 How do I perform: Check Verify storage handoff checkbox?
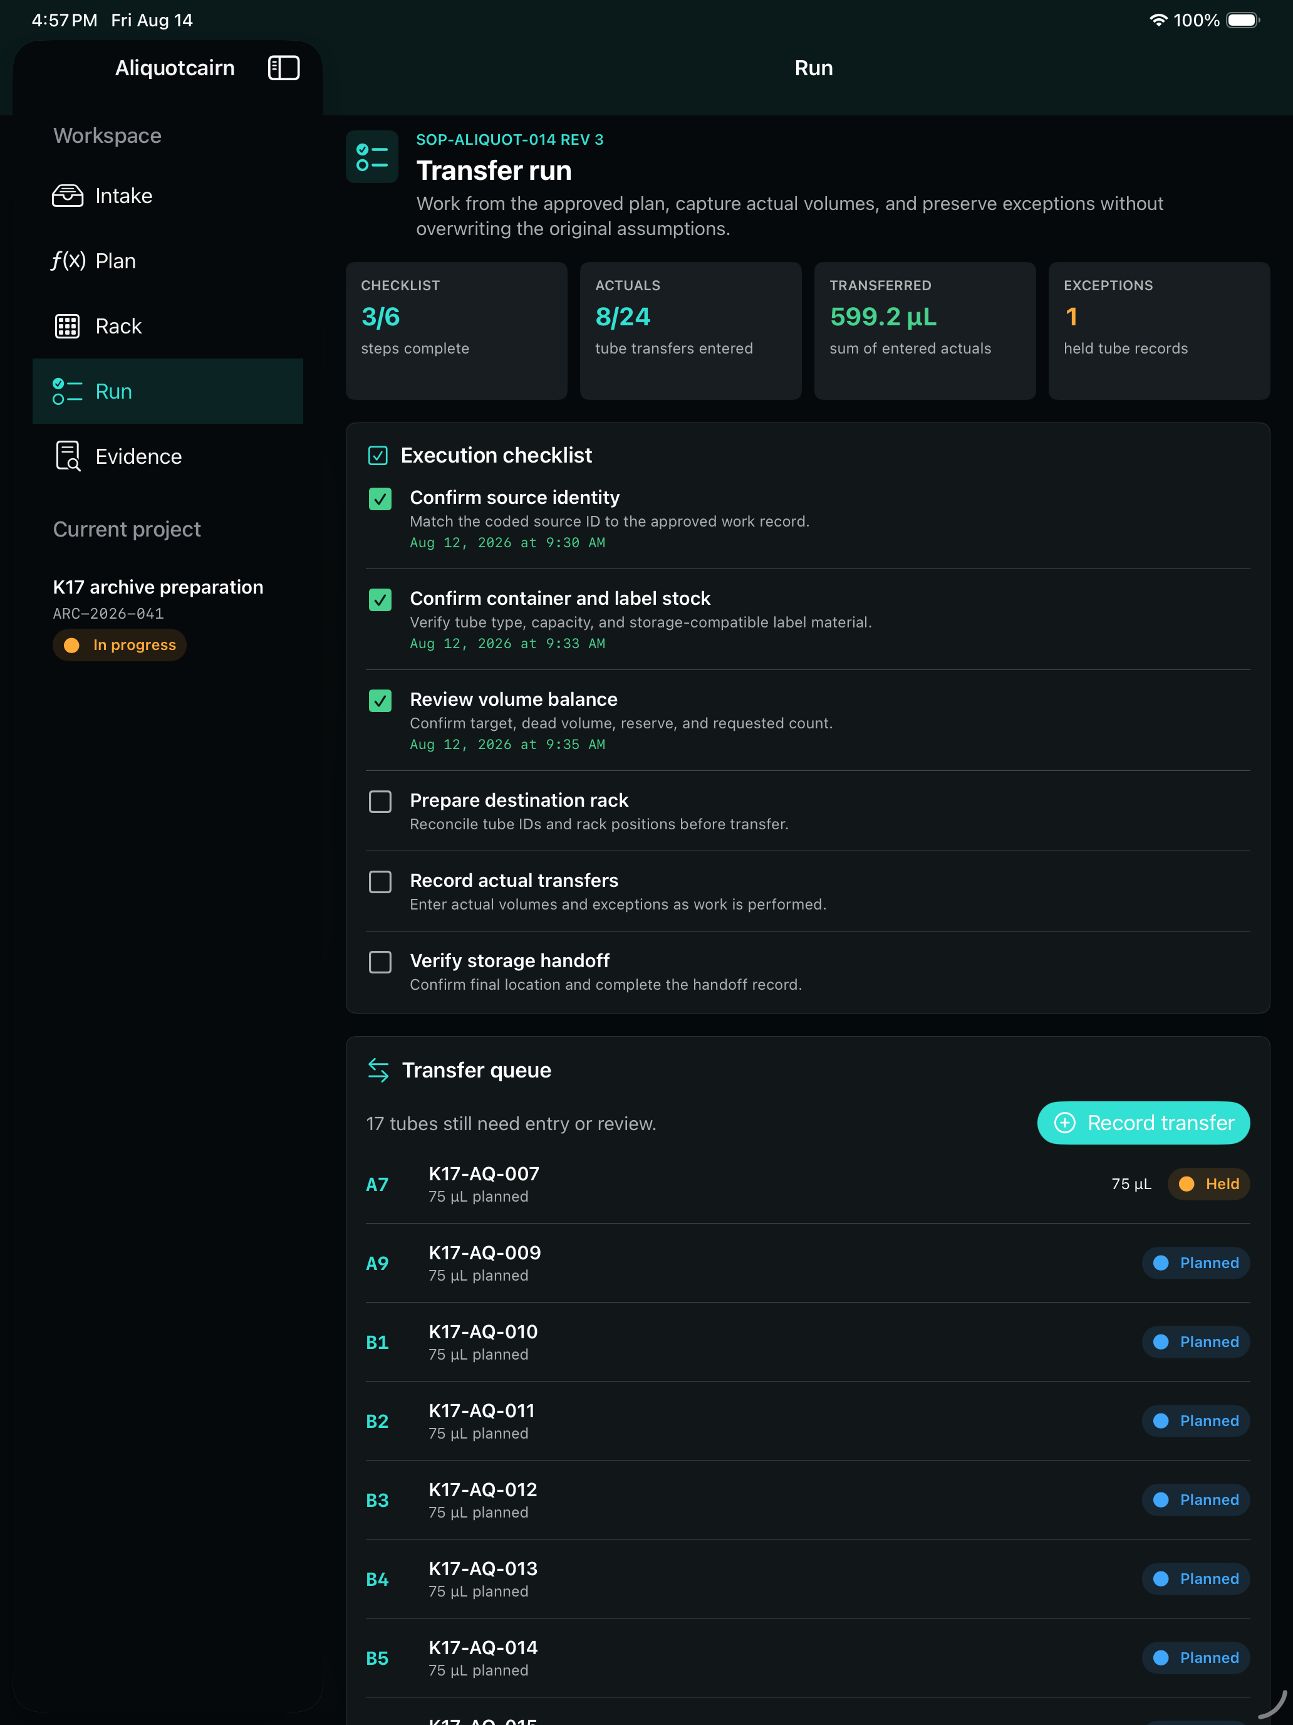[x=380, y=962]
